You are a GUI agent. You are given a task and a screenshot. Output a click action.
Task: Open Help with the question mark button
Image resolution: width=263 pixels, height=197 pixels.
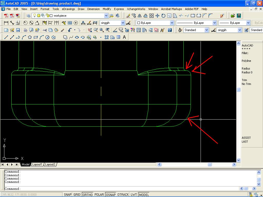170,30
